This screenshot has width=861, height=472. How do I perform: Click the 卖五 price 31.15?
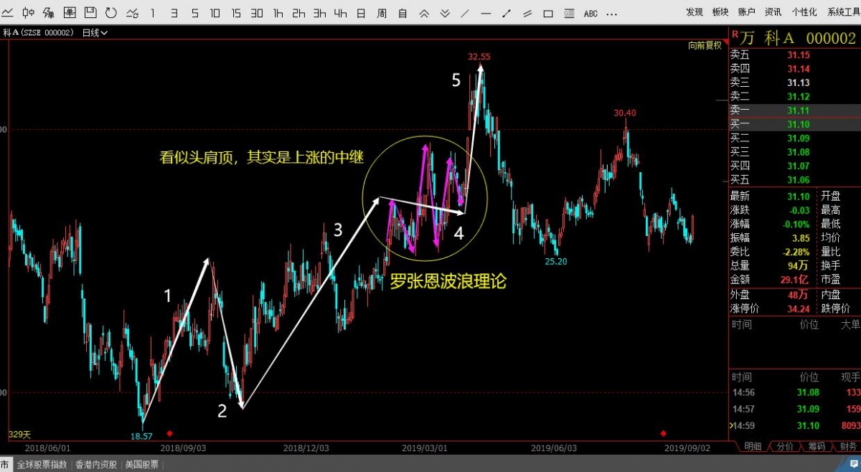[x=798, y=55]
